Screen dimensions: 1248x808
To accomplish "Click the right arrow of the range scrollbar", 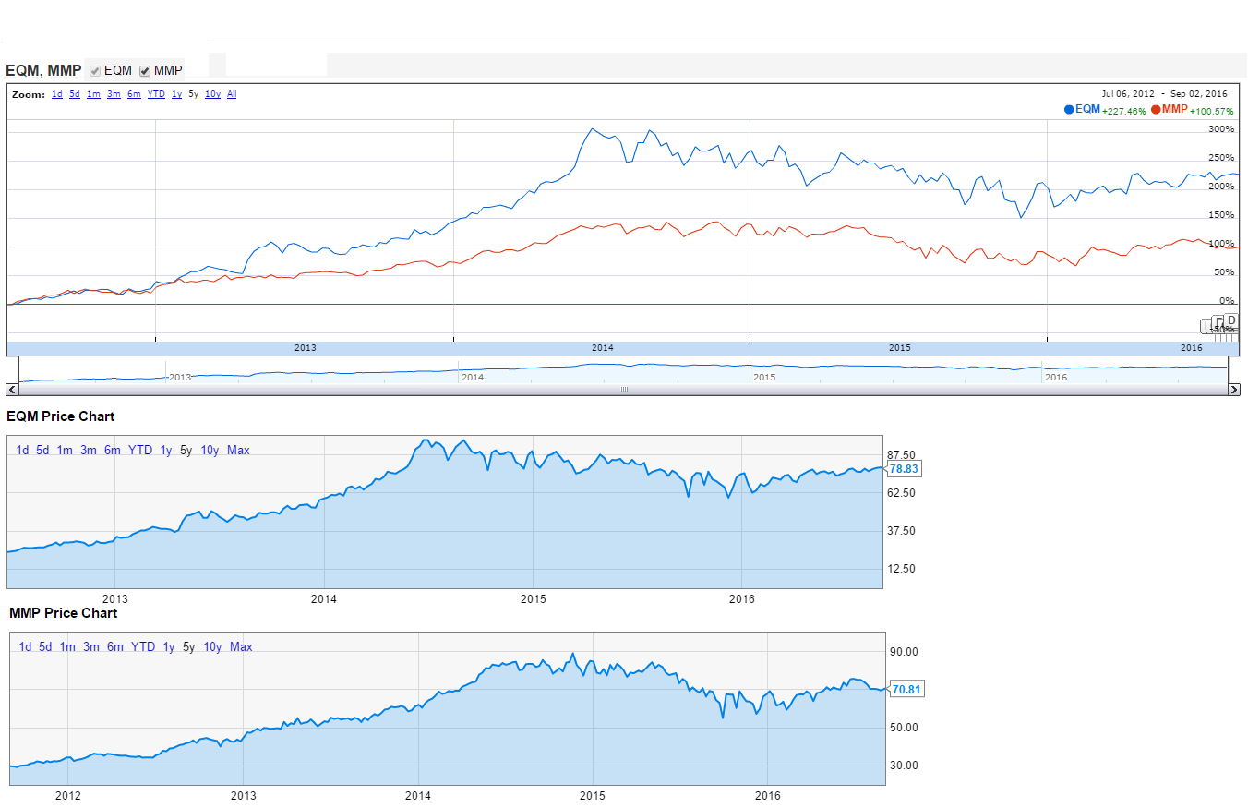I will (1234, 390).
